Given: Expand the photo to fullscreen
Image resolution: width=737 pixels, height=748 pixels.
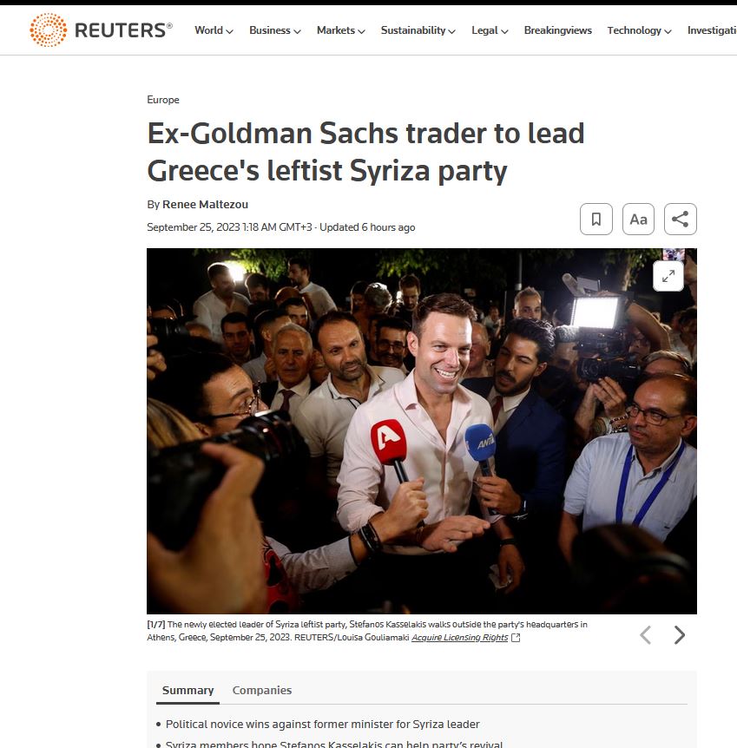Looking at the screenshot, I should (x=668, y=276).
